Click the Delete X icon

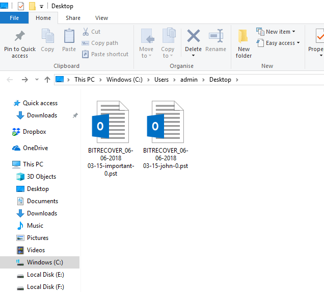tap(193, 36)
